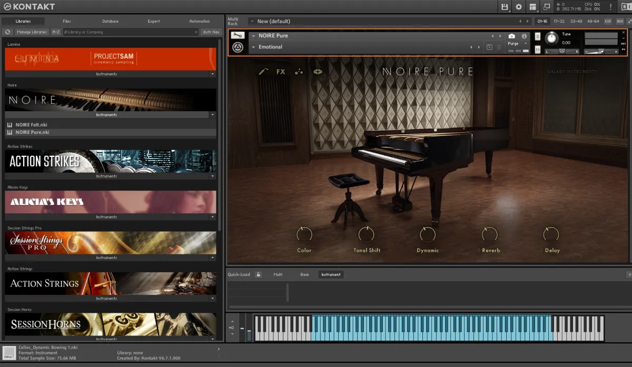Image resolution: width=632 pixels, height=367 pixels.
Task: Click the Tonal Shift knob
Action: click(x=367, y=235)
